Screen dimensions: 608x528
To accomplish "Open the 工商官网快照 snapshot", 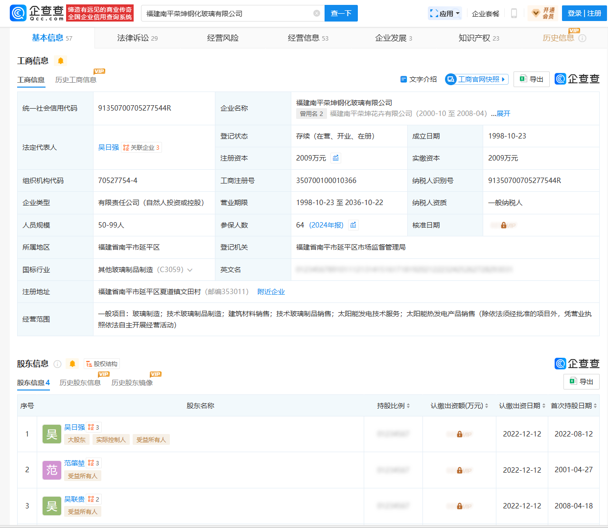I will pyautogui.click(x=477, y=79).
